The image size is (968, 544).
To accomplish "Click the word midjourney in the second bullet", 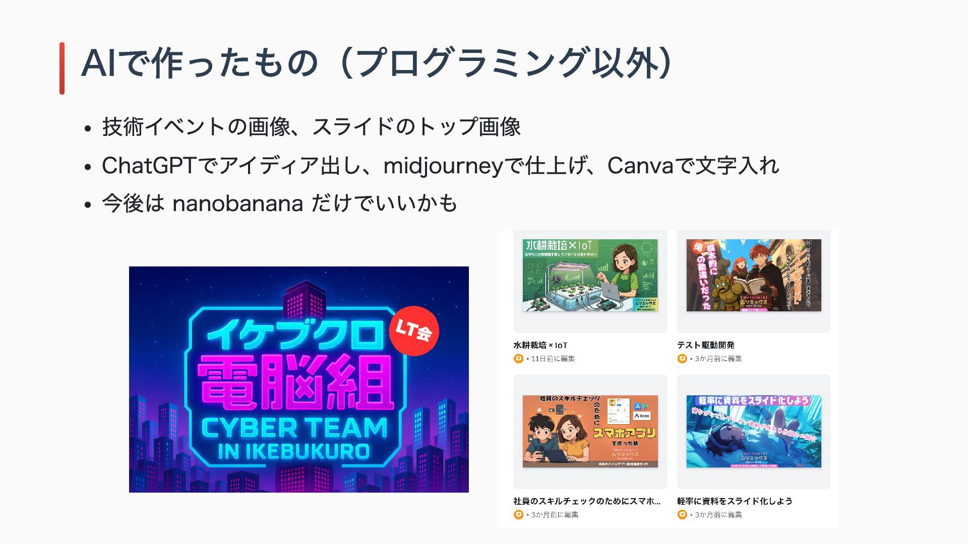I will [443, 166].
